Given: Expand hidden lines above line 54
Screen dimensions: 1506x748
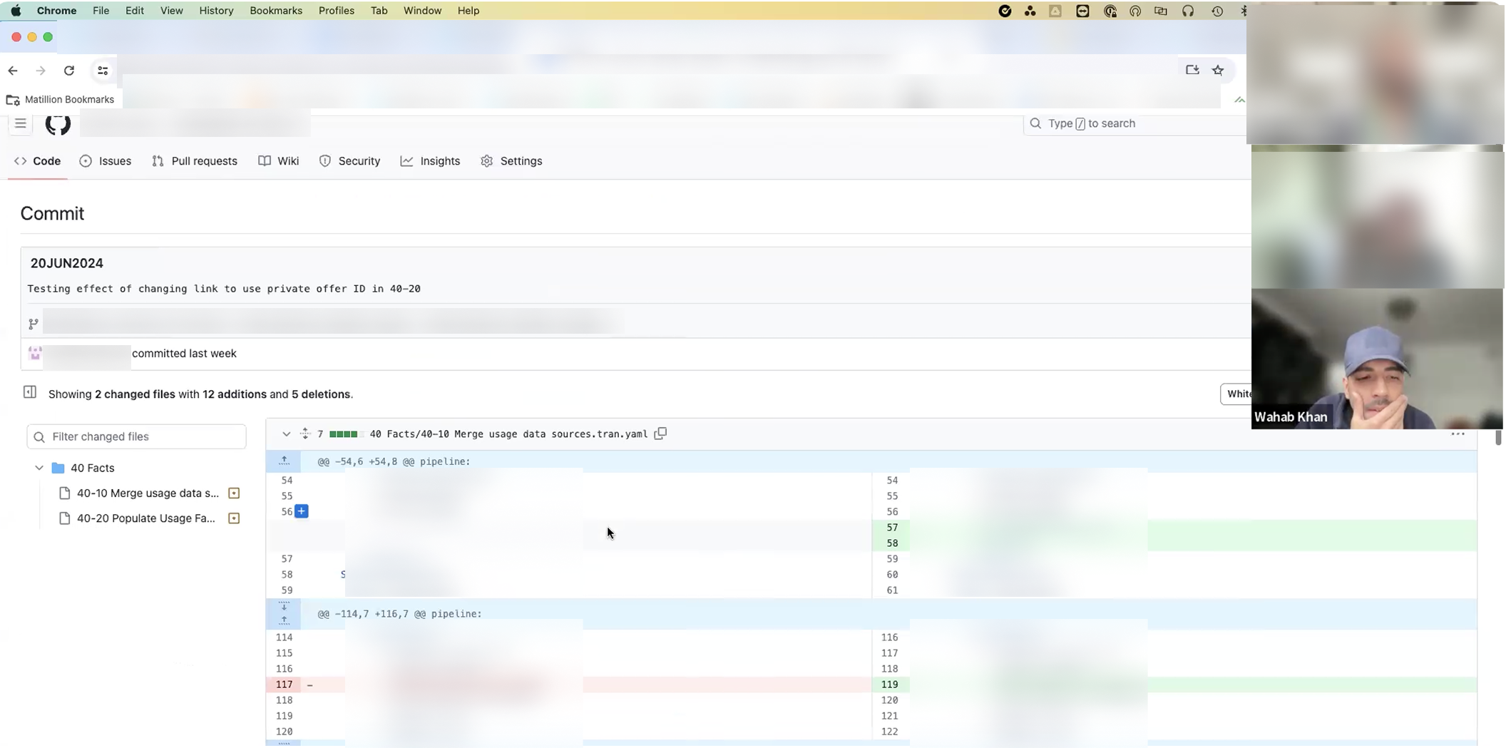Looking at the screenshot, I should (284, 461).
